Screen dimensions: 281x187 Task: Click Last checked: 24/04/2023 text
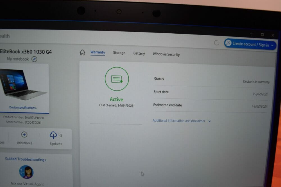(116, 105)
